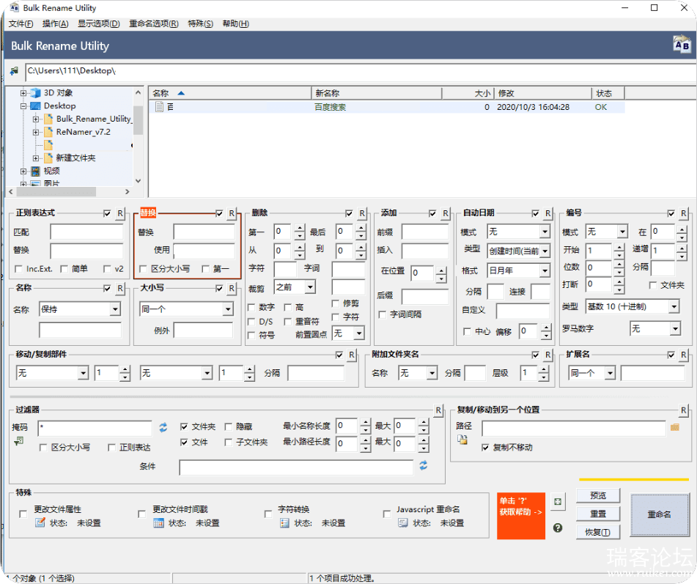The image size is (697, 584).
Task: Click the browse folder icon next to the destination path
Action: click(x=675, y=426)
